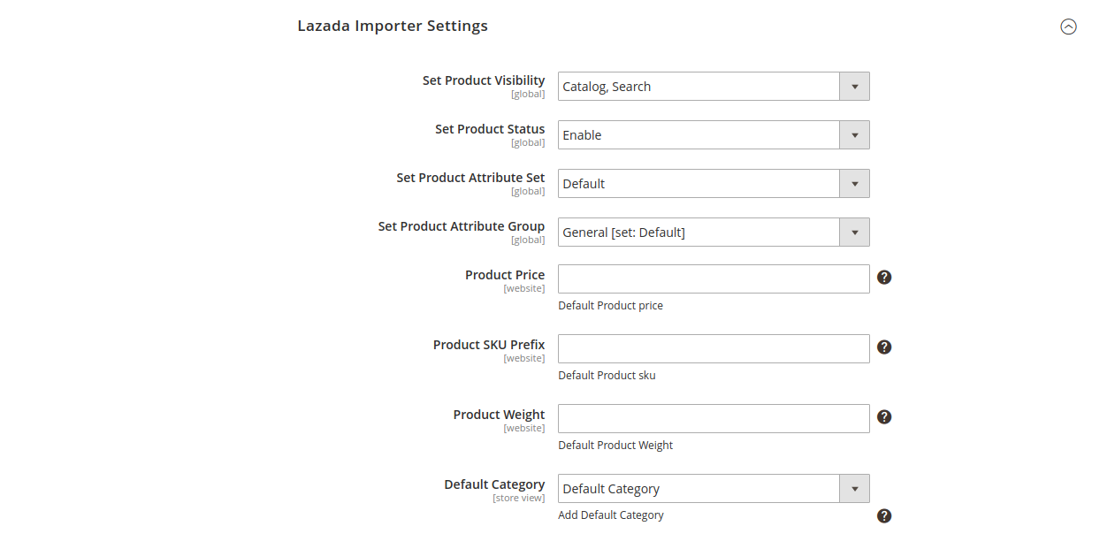Click the Product SKU Prefix label
Image resolution: width=1115 pixels, height=549 pixels.
[489, 345]
